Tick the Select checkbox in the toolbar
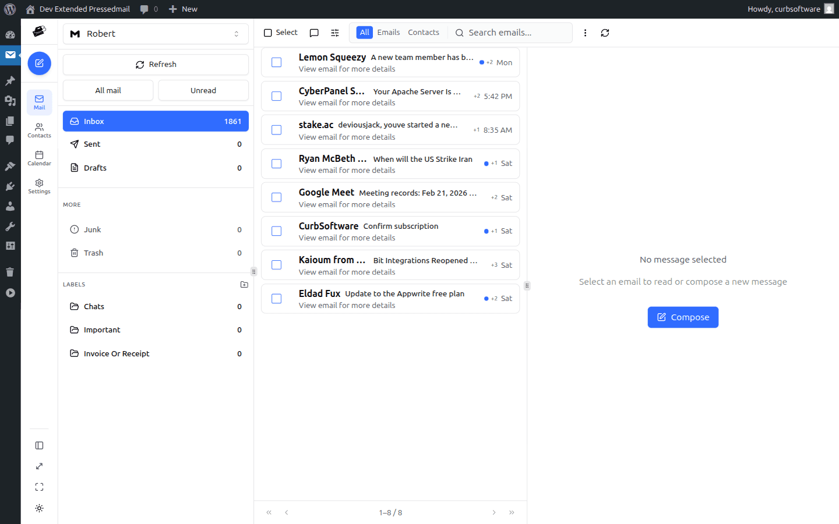The width and height of the screenshot is (839, 524). [x=269, y=33]
